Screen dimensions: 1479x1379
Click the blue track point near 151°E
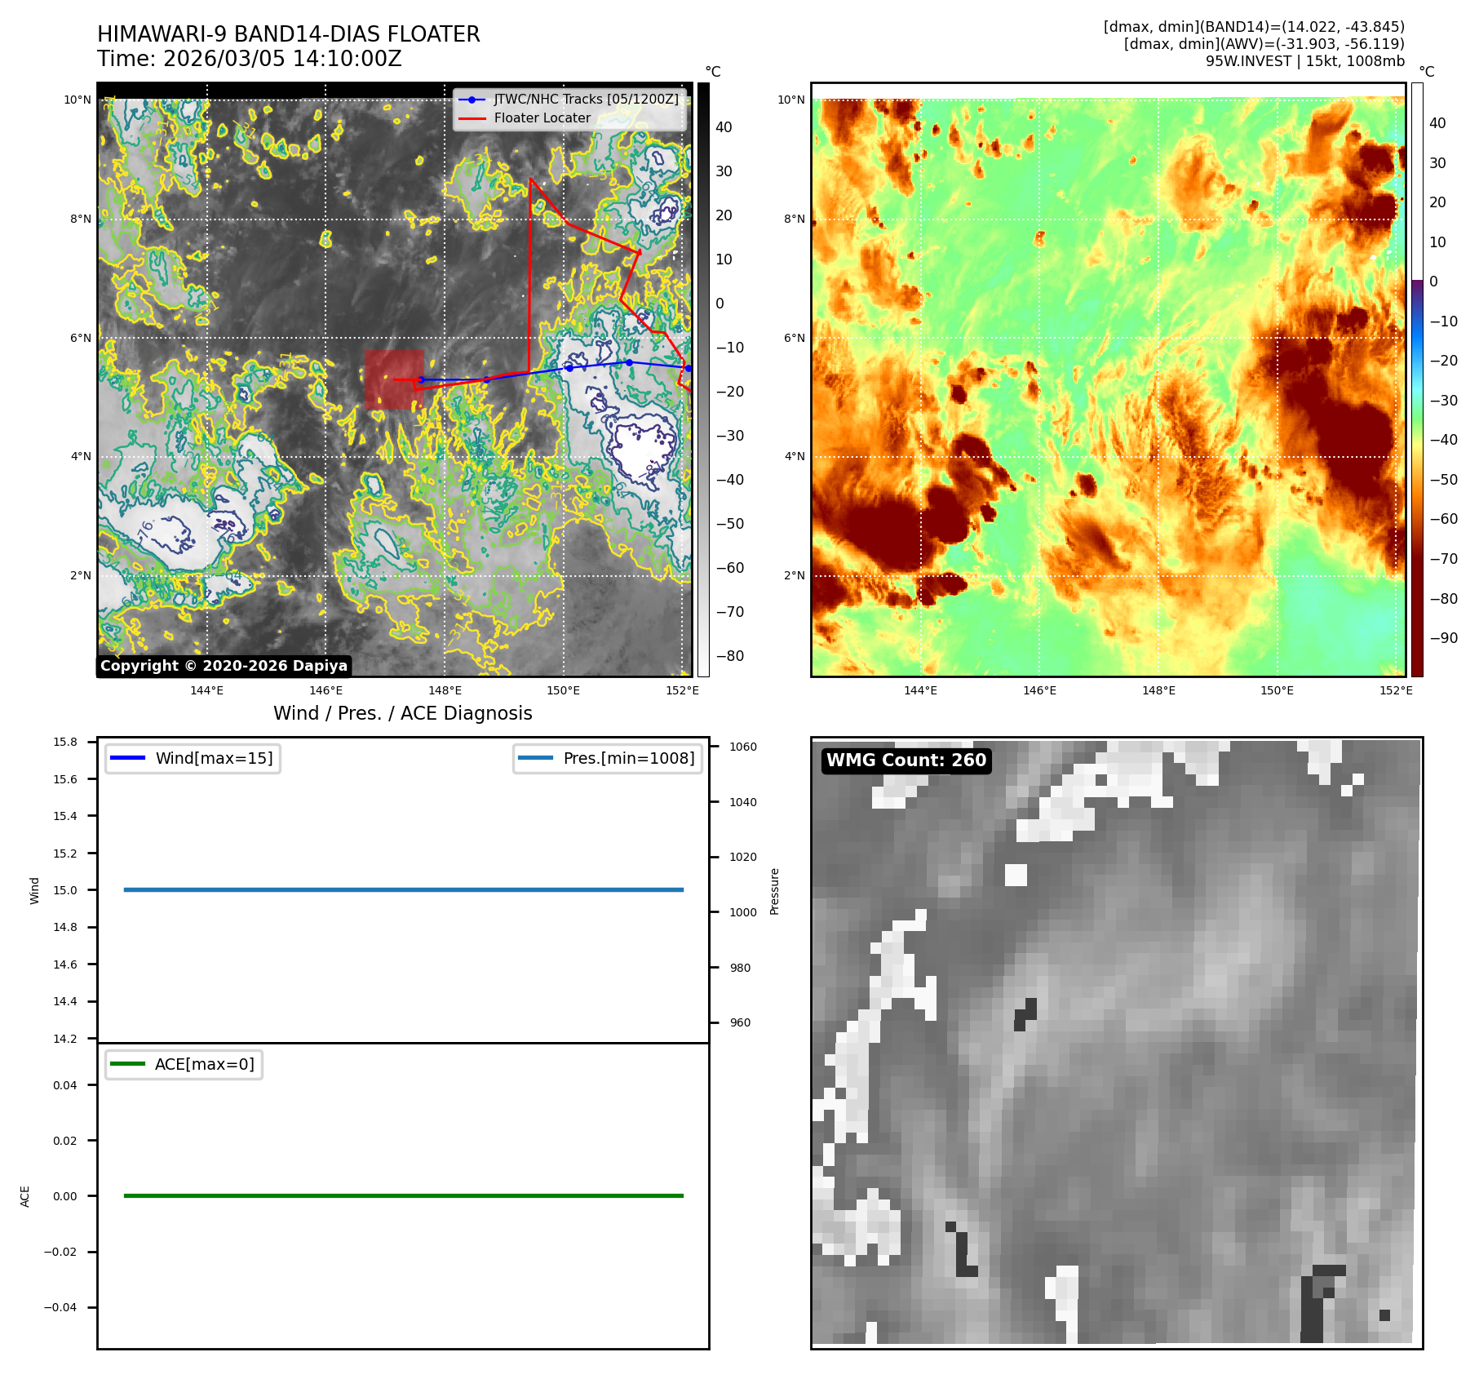pos(629,362)
